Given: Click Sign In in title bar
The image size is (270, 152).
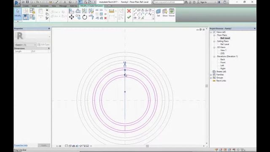Looking at the screenshot, I should (203, 2).
